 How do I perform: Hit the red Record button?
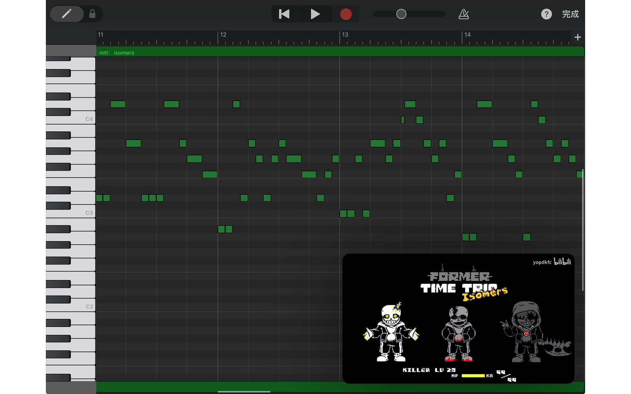point(346,14)
